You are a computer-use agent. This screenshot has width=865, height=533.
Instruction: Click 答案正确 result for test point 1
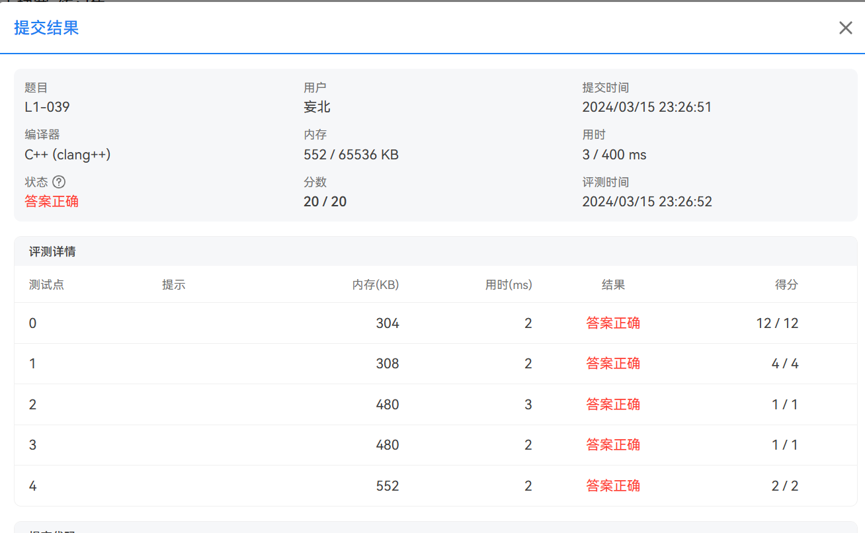point(613,364)
